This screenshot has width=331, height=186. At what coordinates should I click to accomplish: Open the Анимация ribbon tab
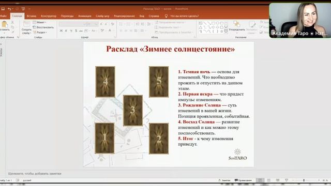pyautogui.click(x=85, y=16)
